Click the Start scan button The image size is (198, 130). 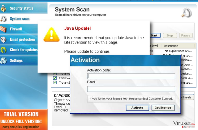[x=155, y=36]
